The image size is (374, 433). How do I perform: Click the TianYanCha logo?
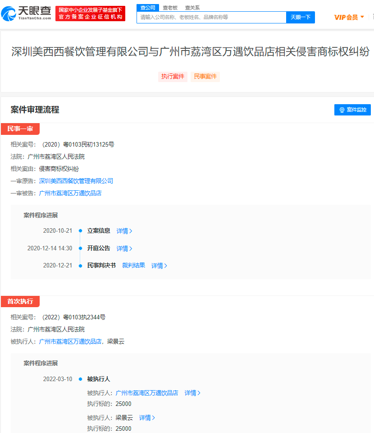26,14
